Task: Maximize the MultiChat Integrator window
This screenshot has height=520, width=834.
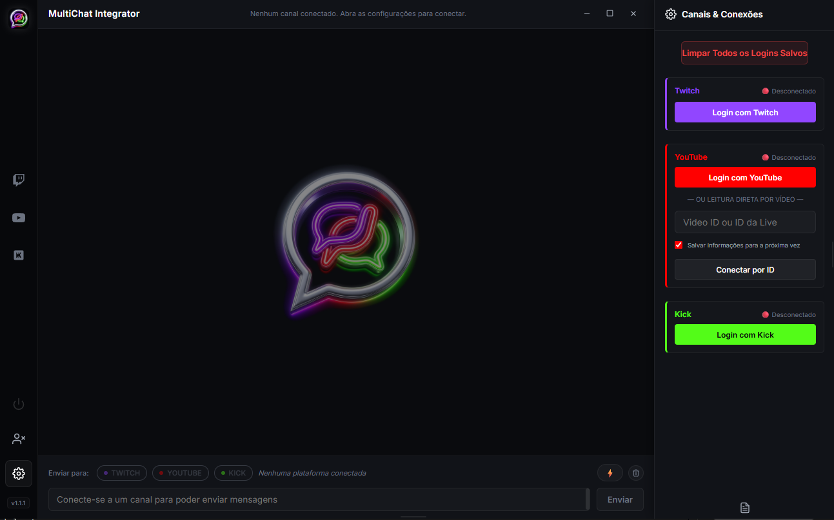Action: coord(610,14)
